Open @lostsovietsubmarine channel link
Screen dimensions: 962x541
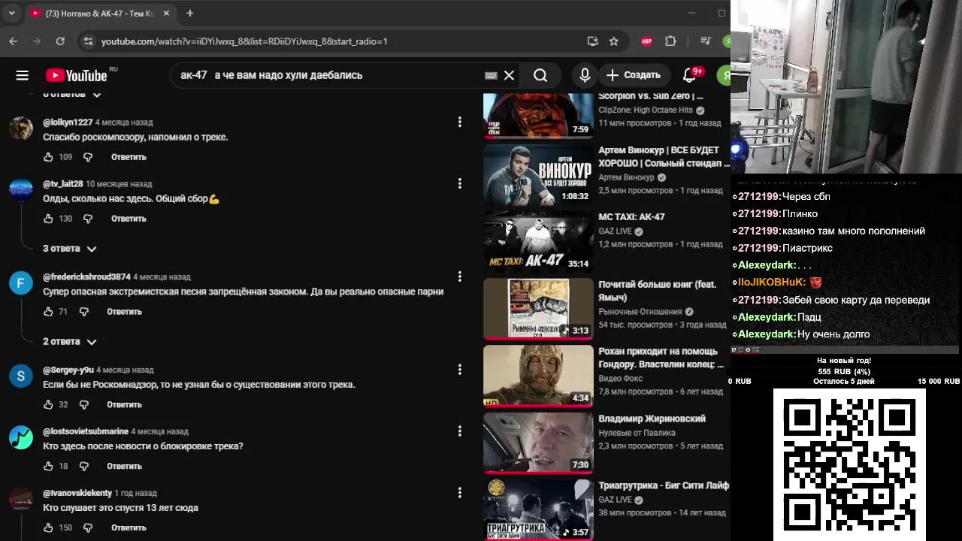pyautogui.click(x=86, y=432)
